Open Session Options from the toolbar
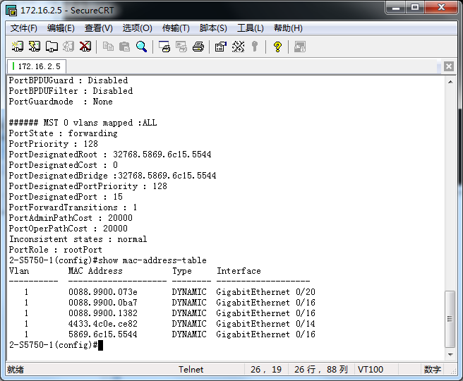The image size is (463, 381). click(x=220, y=47)
